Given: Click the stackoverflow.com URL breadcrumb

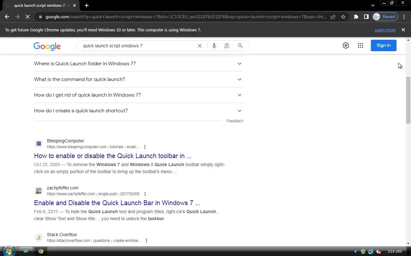Looking at the screenshot, I should click(x=94, y=241).
